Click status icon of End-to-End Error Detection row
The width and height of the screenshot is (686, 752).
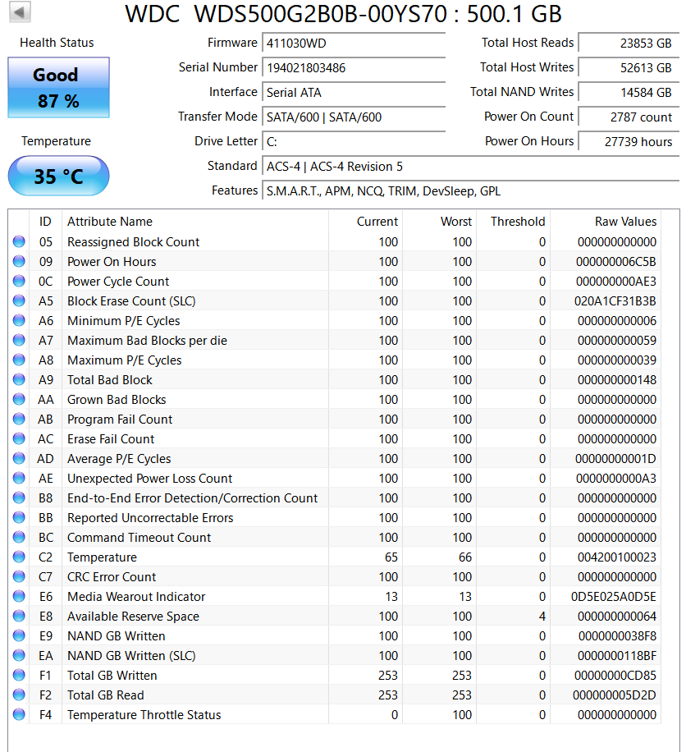tap(19, 498)
